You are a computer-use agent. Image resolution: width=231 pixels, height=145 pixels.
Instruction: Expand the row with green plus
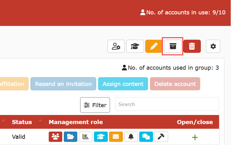(x=195, y=137)
